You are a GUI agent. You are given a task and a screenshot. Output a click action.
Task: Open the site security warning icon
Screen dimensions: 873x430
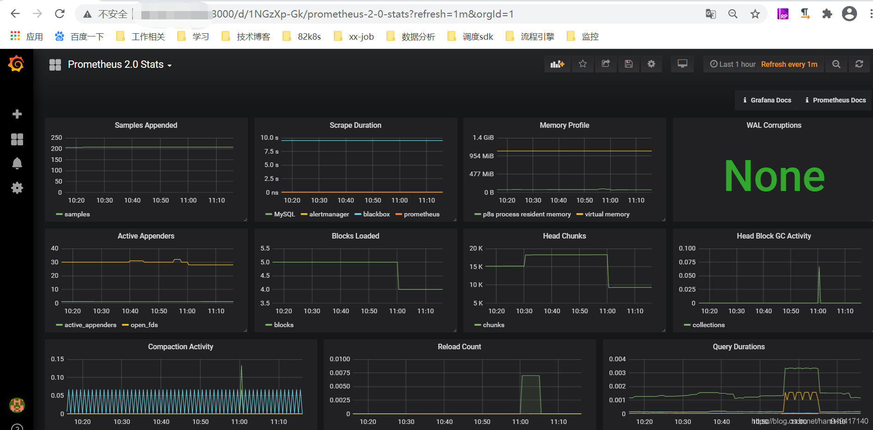point(87,14)
